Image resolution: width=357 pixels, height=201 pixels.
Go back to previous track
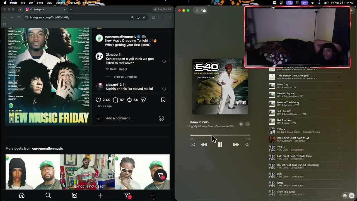pos(204,145)
